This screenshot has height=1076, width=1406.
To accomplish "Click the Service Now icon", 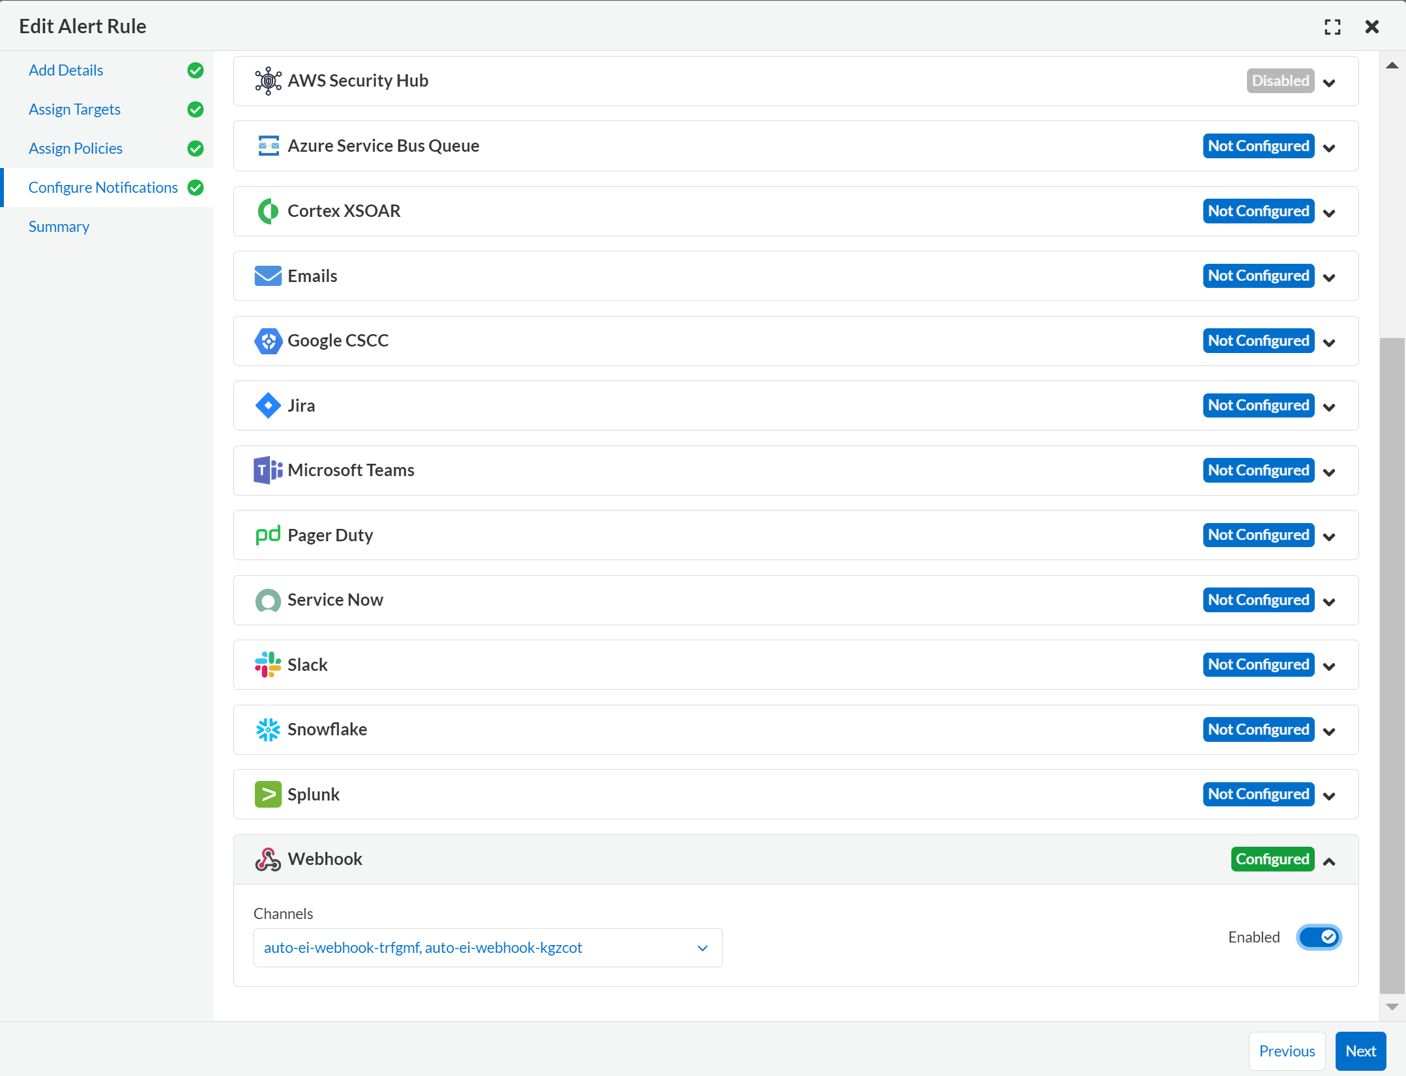I will pos(268,601).
